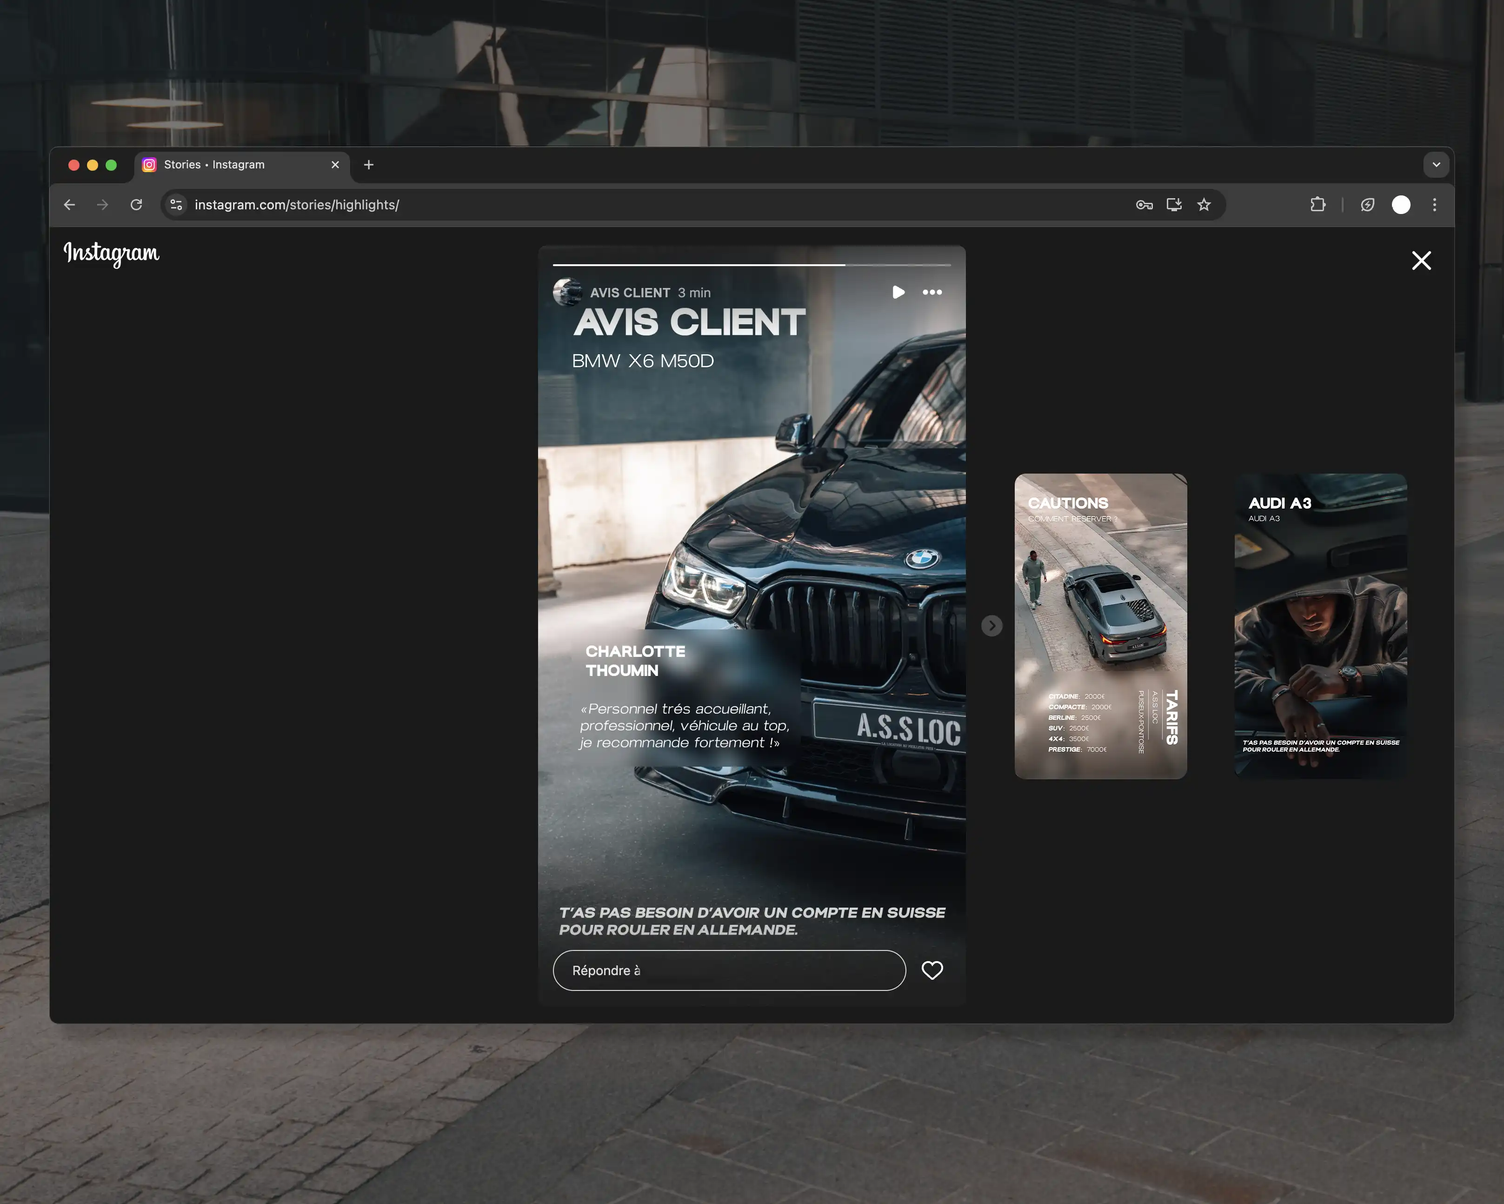Viewport: 1504px width, 1204px height.
Task: Like the story with heart icon
Action: (932, 970)
